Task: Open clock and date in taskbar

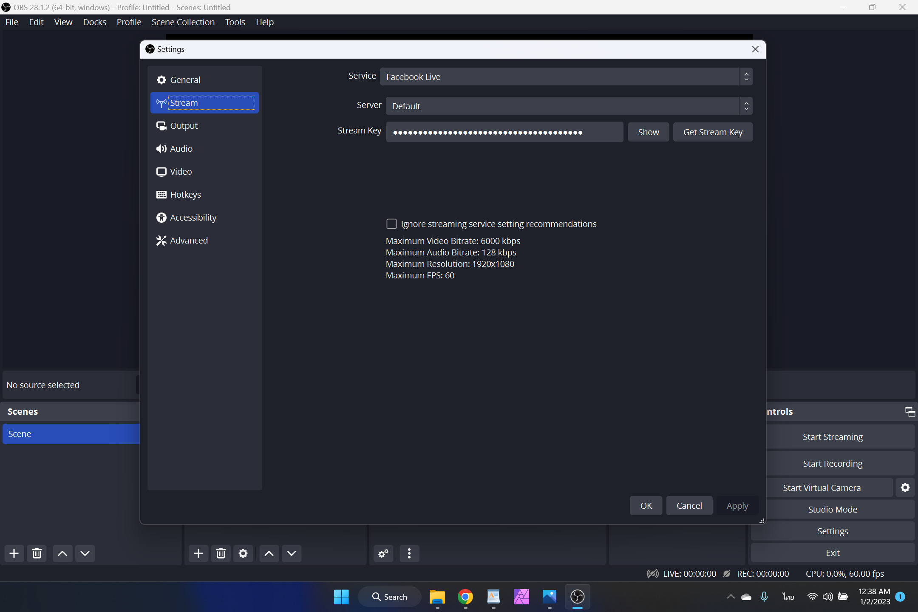Action: coord(874,597)
